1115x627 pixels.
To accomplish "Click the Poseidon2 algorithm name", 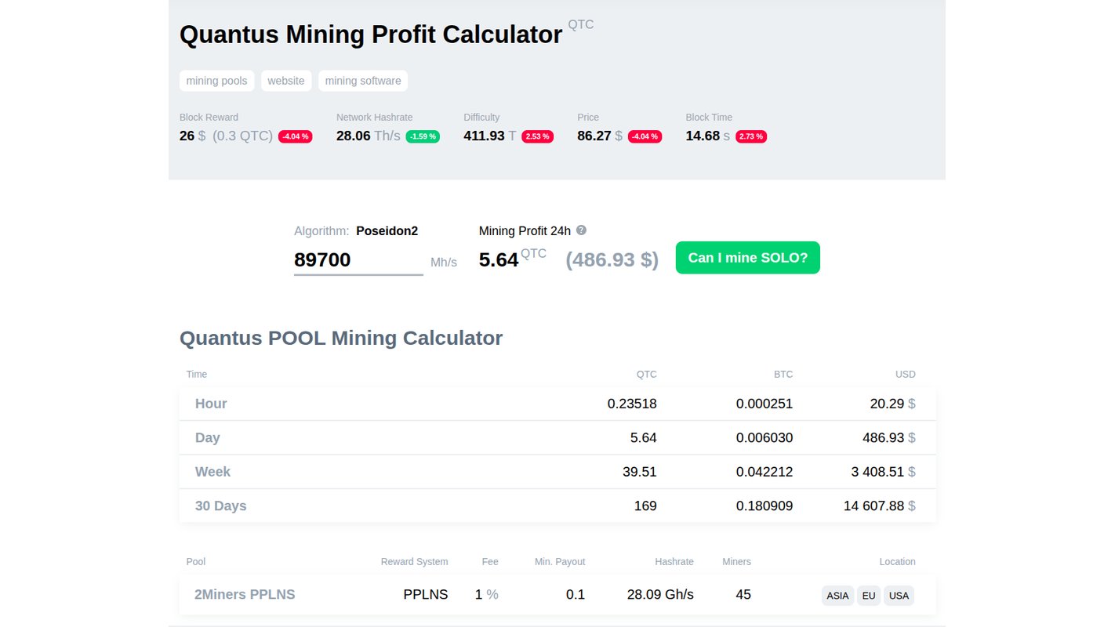I will [x=387, y=231].
